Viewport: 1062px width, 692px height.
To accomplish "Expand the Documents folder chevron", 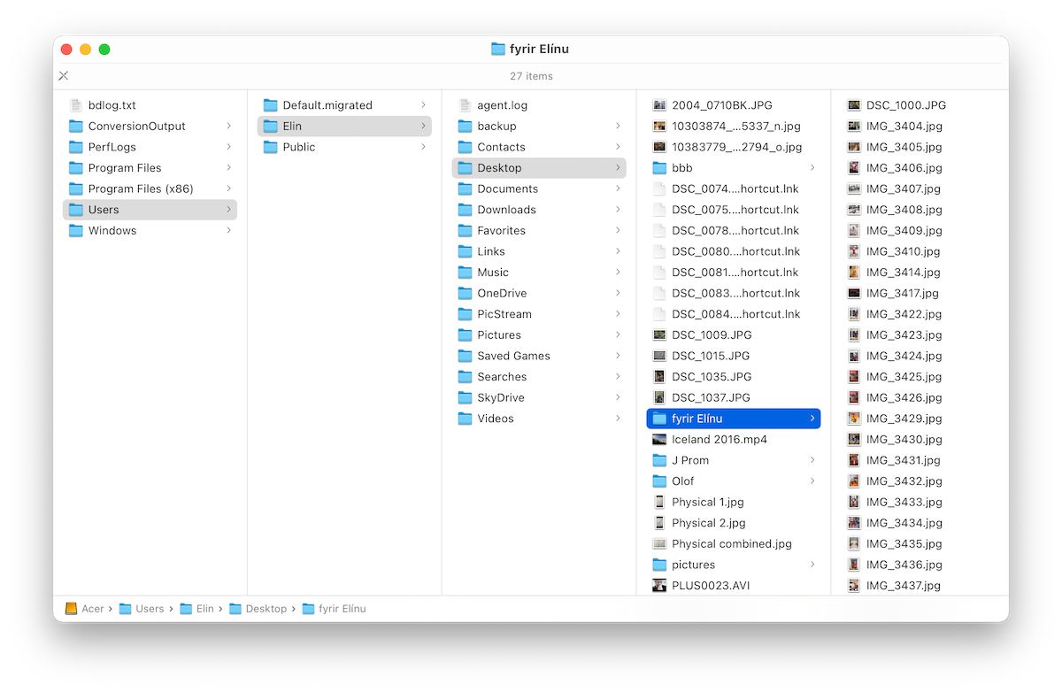I will click(x=618, y=188).
